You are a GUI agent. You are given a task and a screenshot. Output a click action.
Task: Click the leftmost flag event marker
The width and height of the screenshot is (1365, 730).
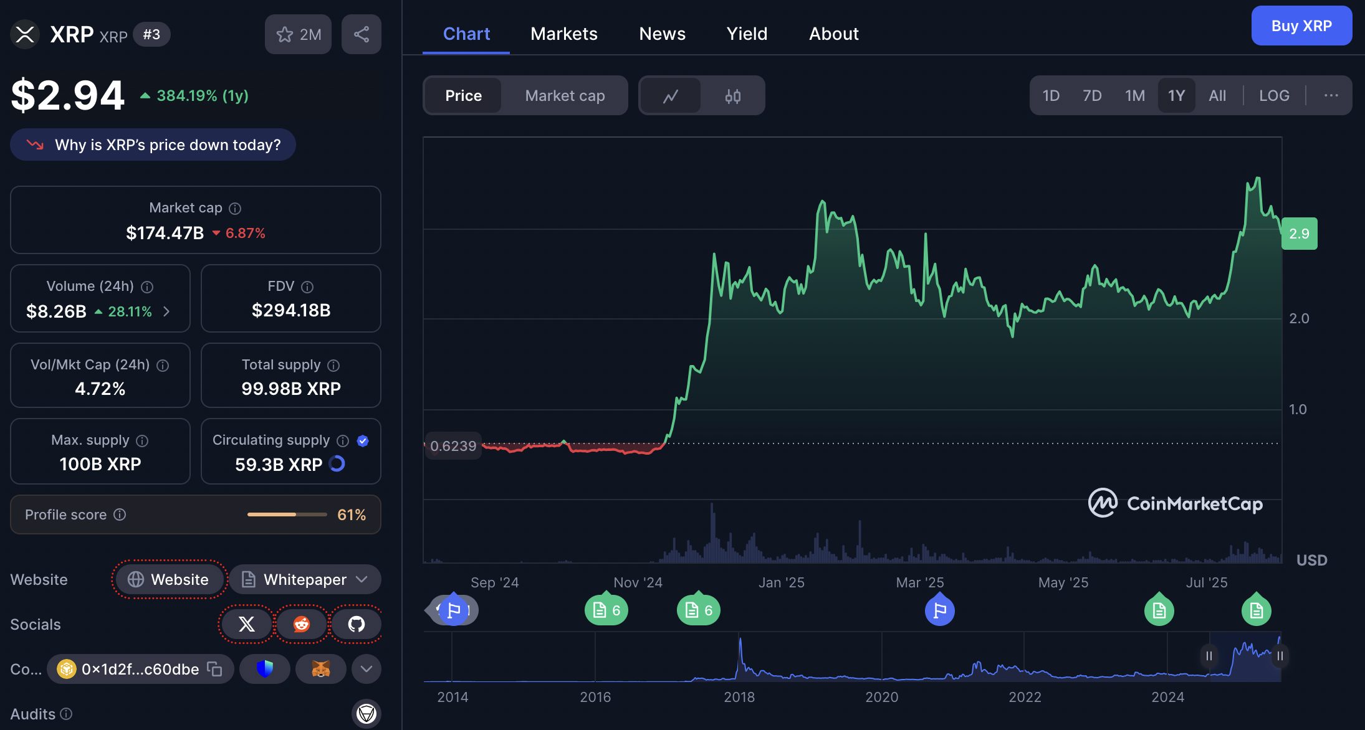click(454, 610)
